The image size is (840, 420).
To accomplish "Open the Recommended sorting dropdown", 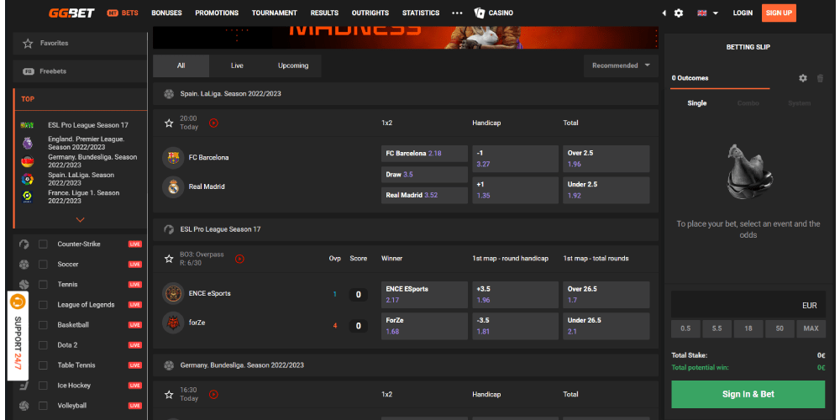I will click(x=621, y=66).
